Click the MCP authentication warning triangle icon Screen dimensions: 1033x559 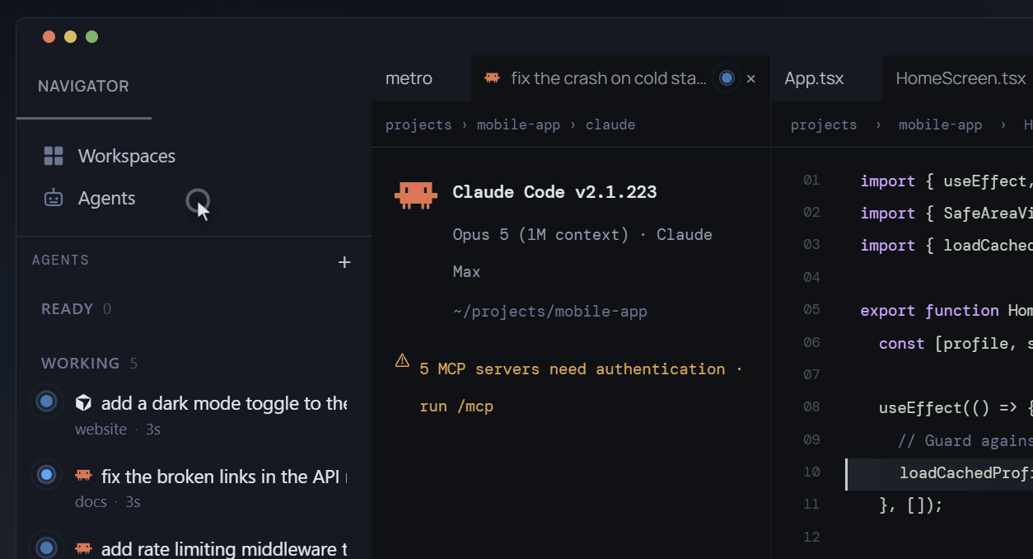(x=402, y=360)
